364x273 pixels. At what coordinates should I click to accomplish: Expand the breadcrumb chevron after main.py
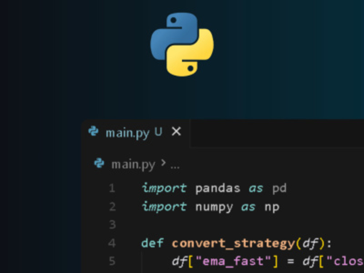pyautogui.click(x=163, y=163)
